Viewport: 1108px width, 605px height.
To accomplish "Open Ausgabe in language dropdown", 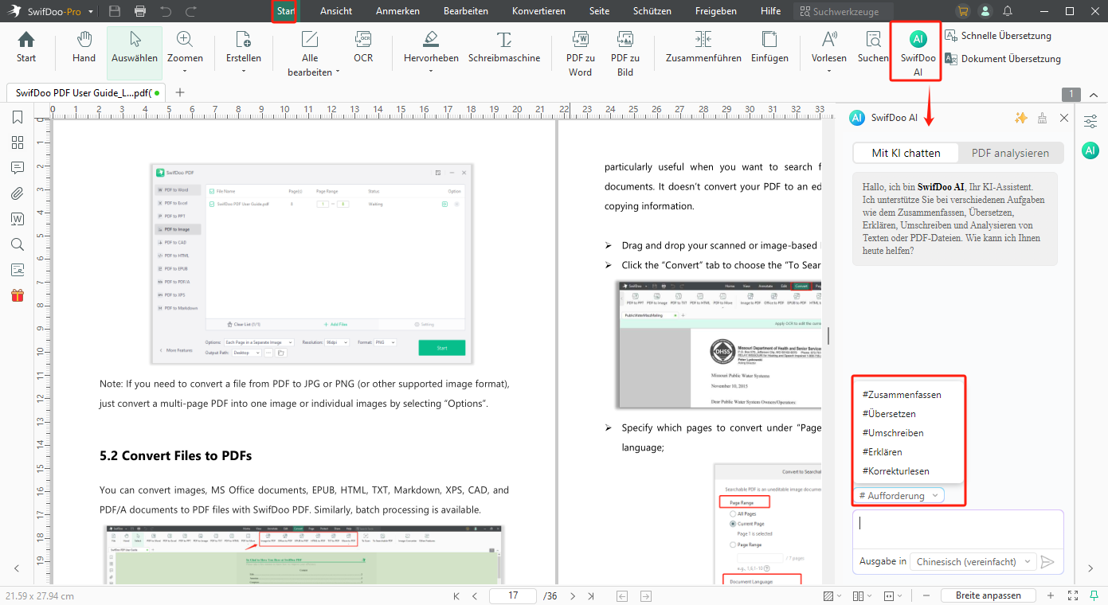I will tap(973, 562).
